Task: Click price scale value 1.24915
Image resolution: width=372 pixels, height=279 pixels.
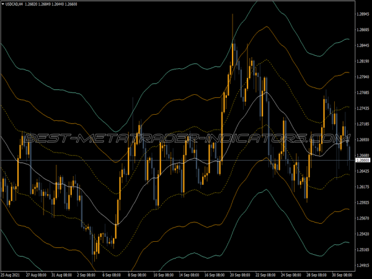Action: [363, 265]
